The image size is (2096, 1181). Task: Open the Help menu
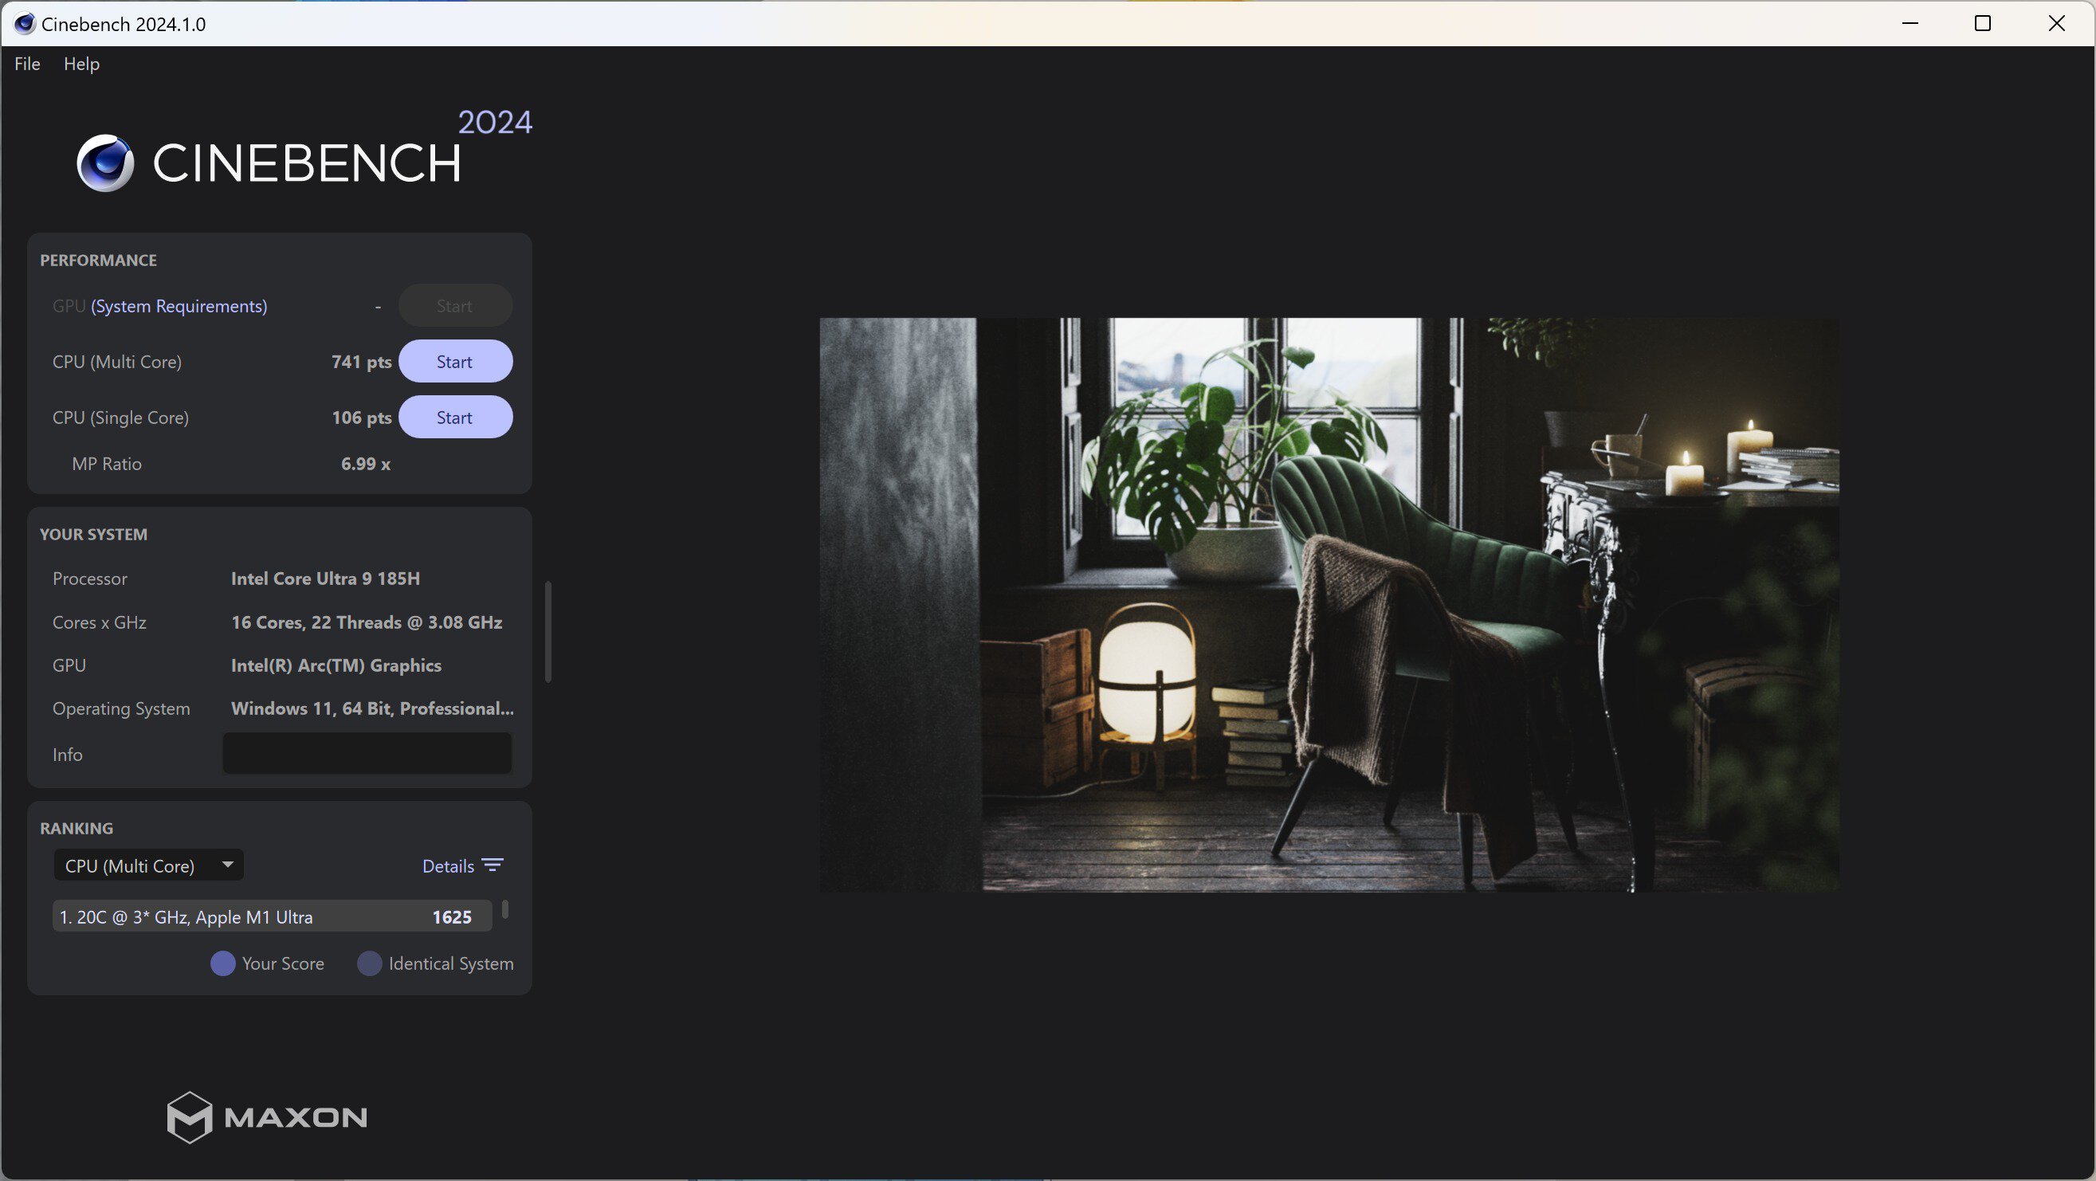(x=80, y=64)
